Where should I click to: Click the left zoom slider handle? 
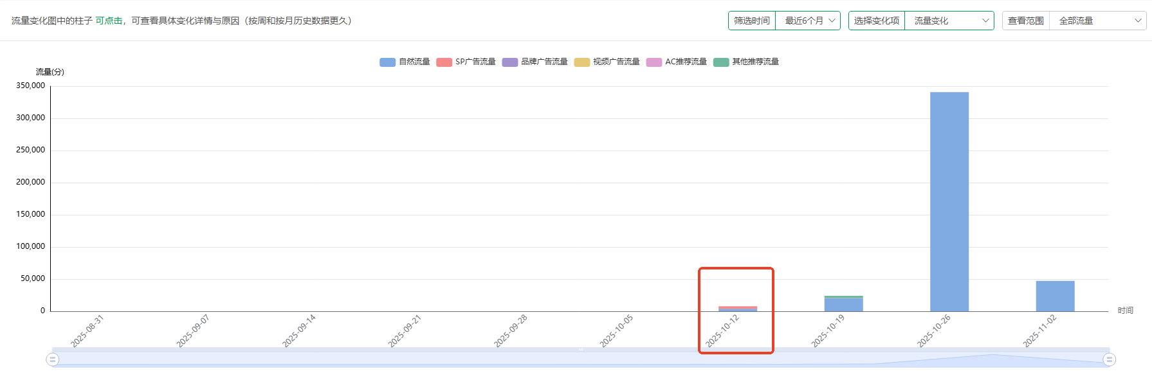(x=53, y=359)
